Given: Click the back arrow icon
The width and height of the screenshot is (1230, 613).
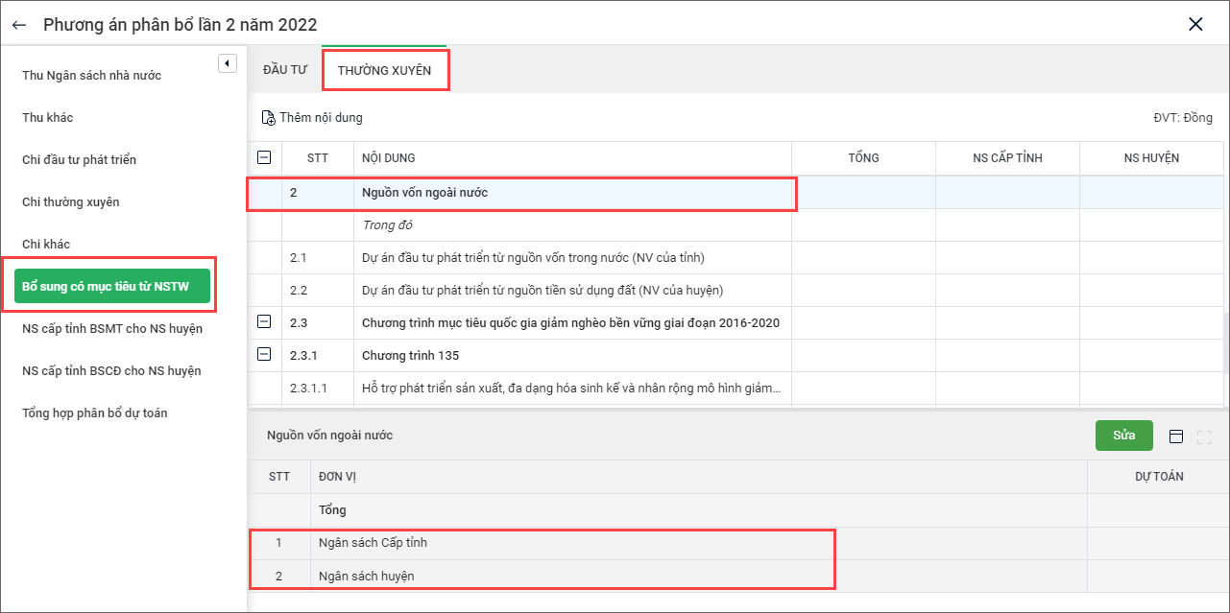Looking at the screenshot, I should coord(19,25).
